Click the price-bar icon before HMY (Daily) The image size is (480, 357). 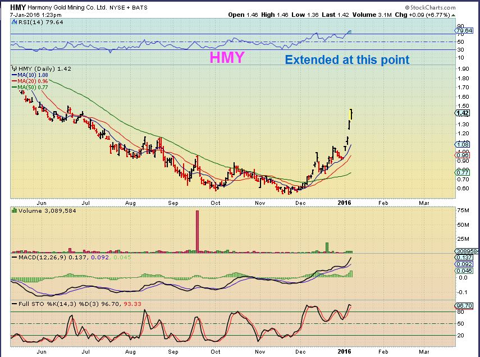(14, 68)
